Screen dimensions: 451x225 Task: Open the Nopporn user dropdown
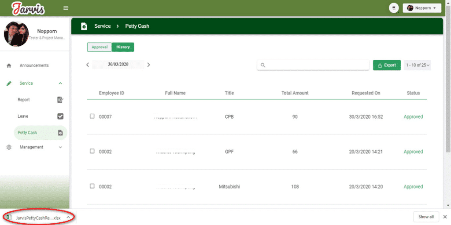point(421,8)
